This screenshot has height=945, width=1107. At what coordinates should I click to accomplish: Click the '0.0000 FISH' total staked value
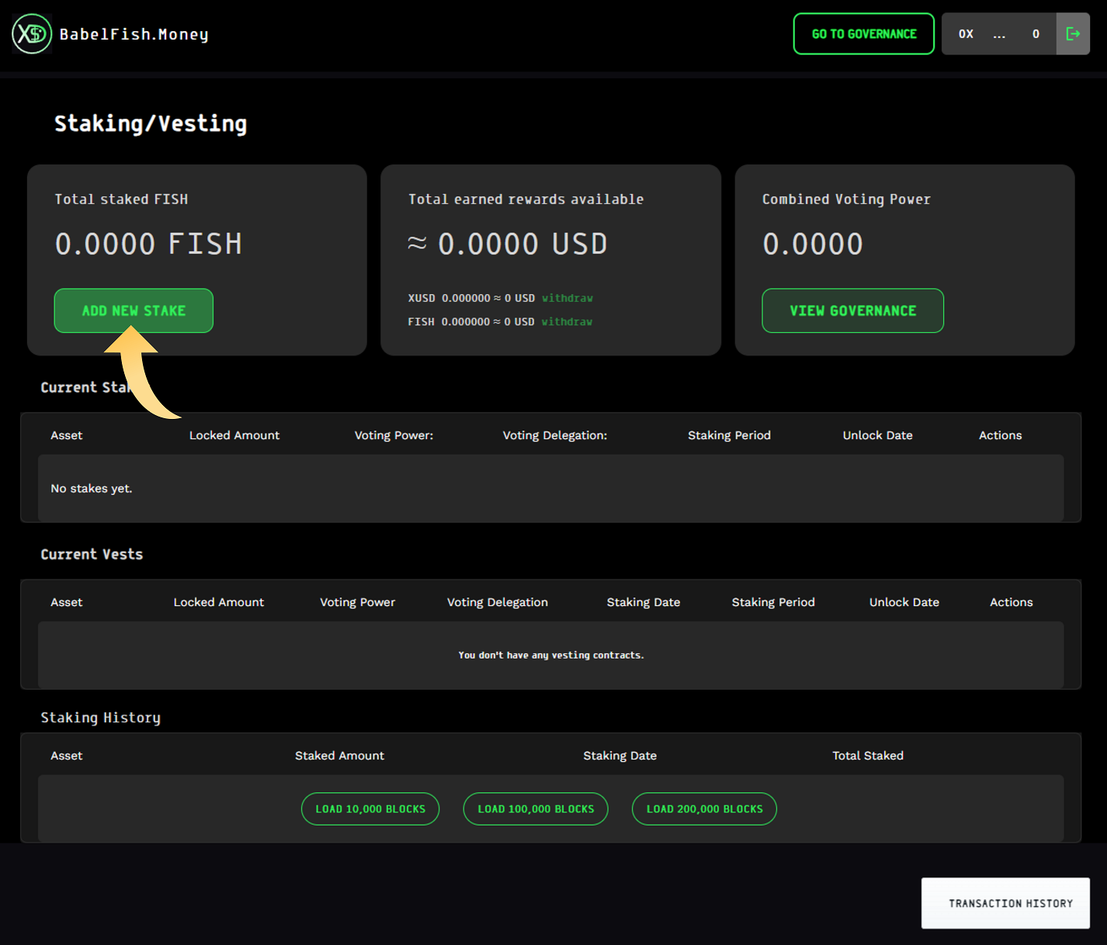pyautogui.click(x=148, y=244)
